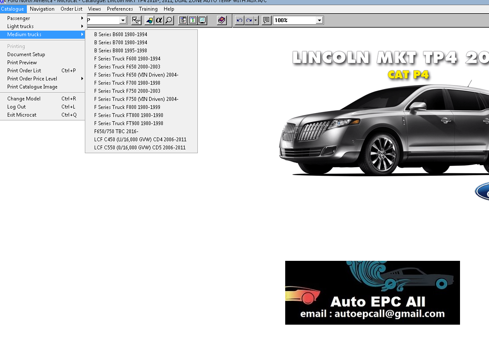Expand the Medium trucks submenu entry
The height and width of the screenshot is (337, 489).
(x=42, y=34)
